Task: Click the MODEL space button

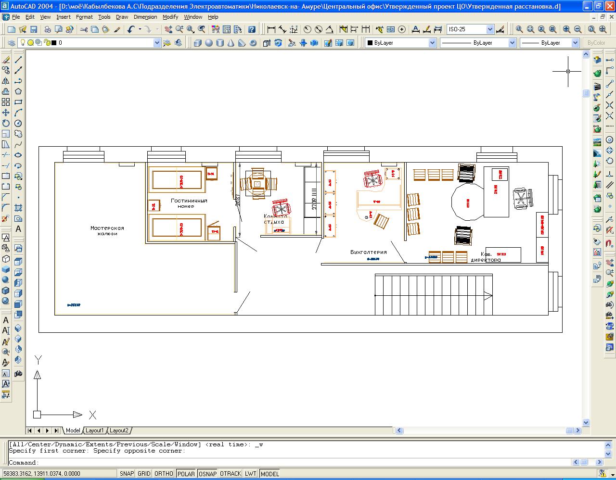Action: [269, 474]
